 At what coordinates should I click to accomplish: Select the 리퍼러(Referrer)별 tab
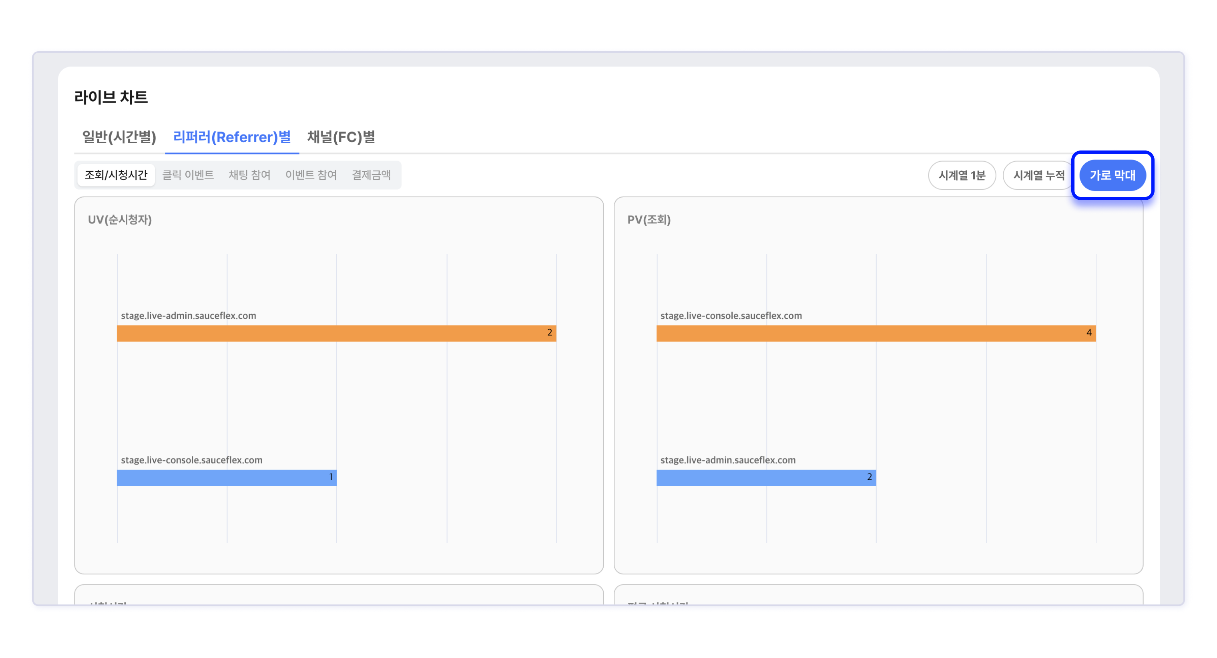pyautogui.click(x=231, y=137)
